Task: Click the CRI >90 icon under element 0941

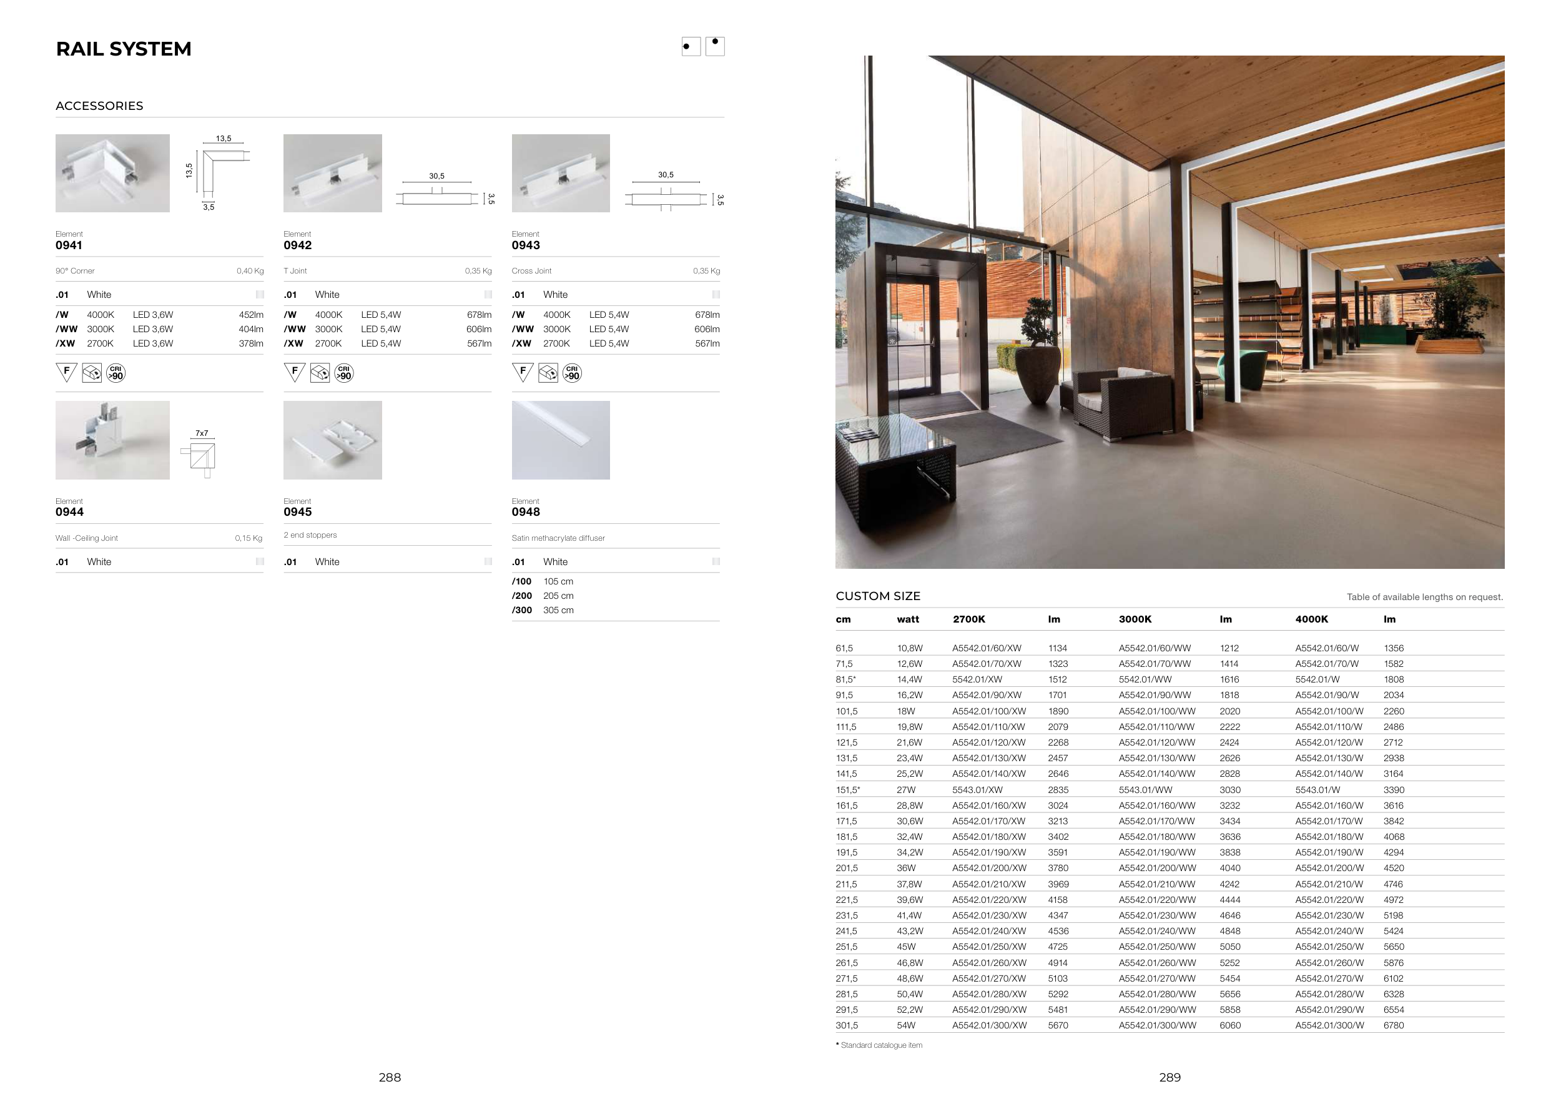Action: coord(116,373)
